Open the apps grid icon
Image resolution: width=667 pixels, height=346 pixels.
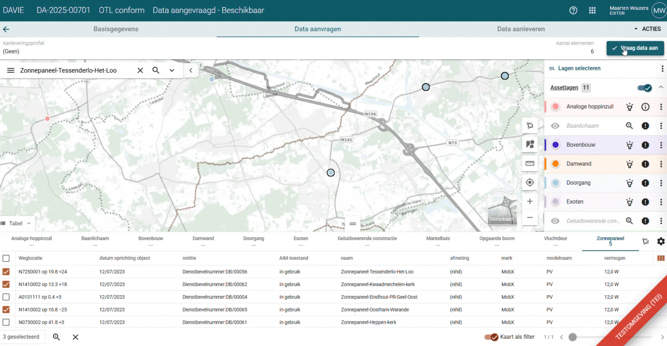(592, 10)
